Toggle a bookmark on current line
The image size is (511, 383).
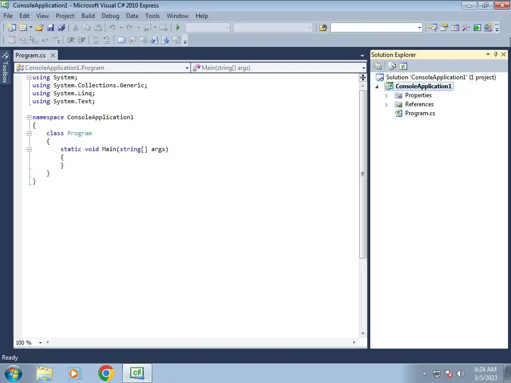pyautogui.click(x=121, y=40)
